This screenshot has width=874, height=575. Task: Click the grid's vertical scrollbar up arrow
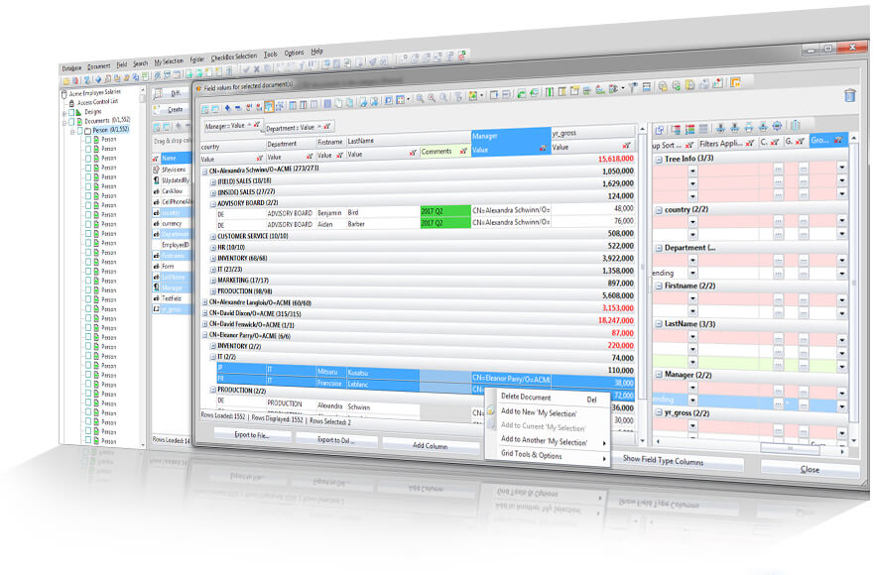click(x=642, y=129)
